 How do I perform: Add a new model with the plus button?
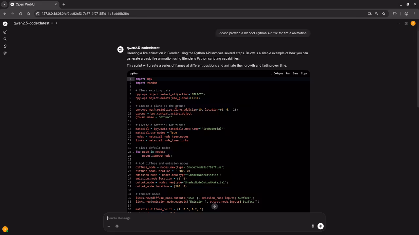pos(56,23)
